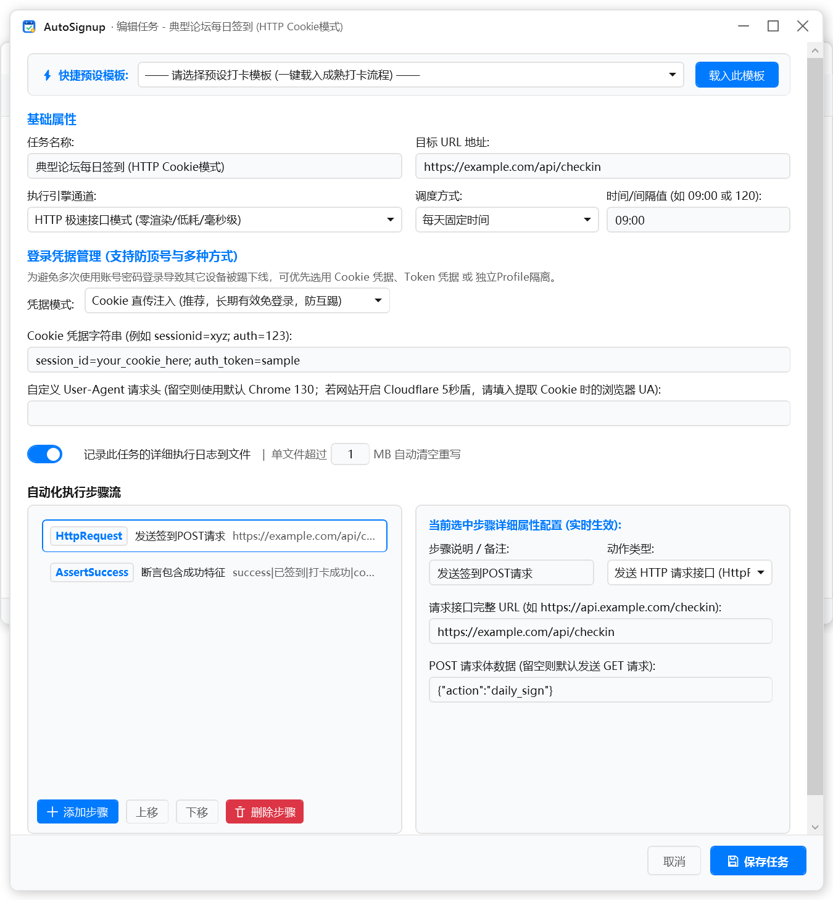This screenshot has height=900, width=833.
Task: Edit the 请求接口完整 URL field
Action: (600, 631)
